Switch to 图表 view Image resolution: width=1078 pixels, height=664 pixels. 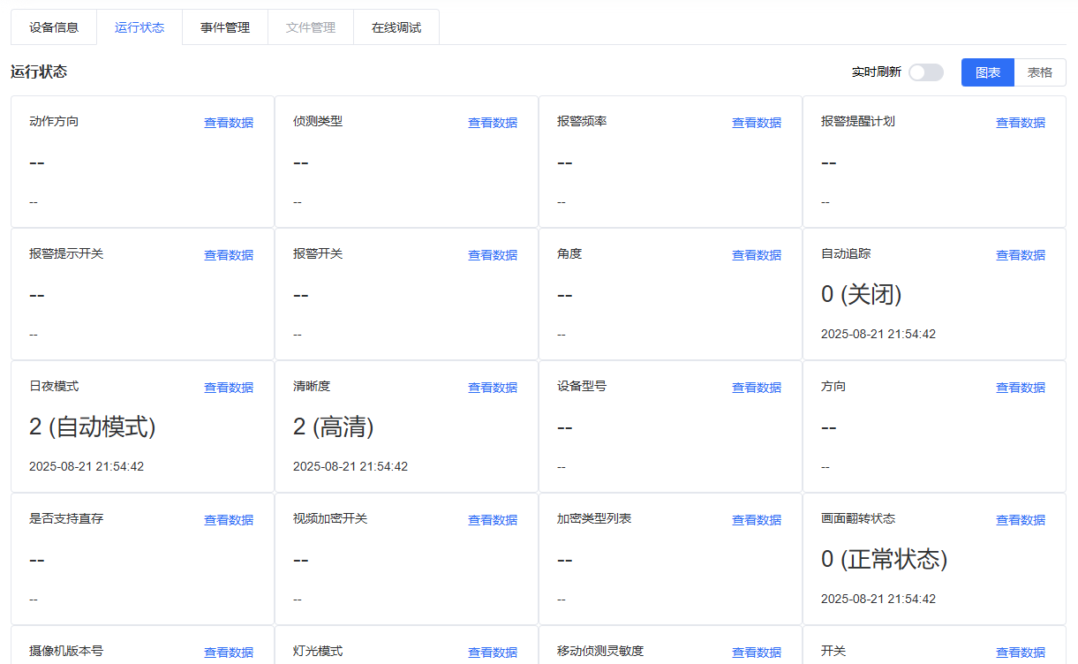988,72
